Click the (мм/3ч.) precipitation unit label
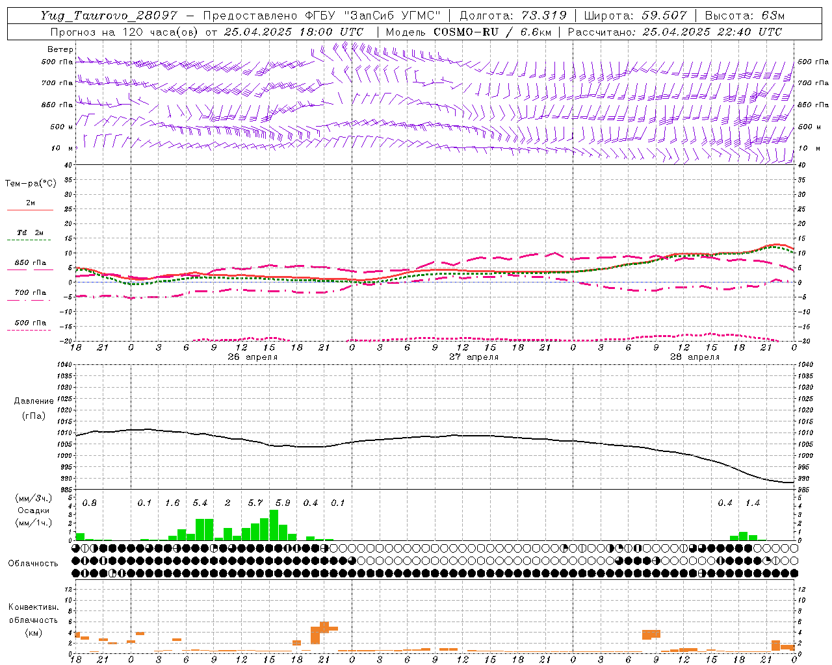Image resolution: width=832 pixels, height=665 pixels. [x=34, y=498]
